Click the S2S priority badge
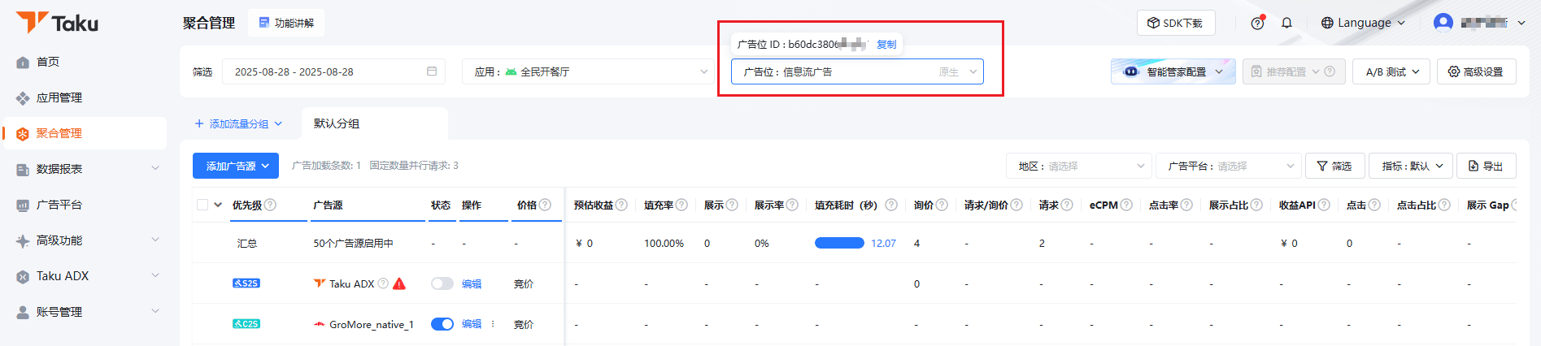The width and height of the screenshot is (1541, 346). tap(246, 283)
